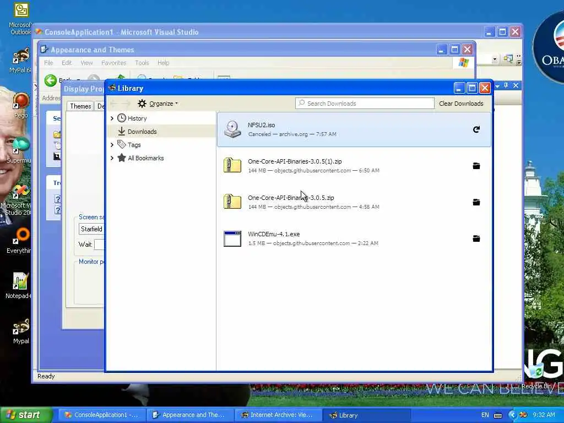Expand the All Bookmarks tree node

pyautogui.click(x=112, y=158)
